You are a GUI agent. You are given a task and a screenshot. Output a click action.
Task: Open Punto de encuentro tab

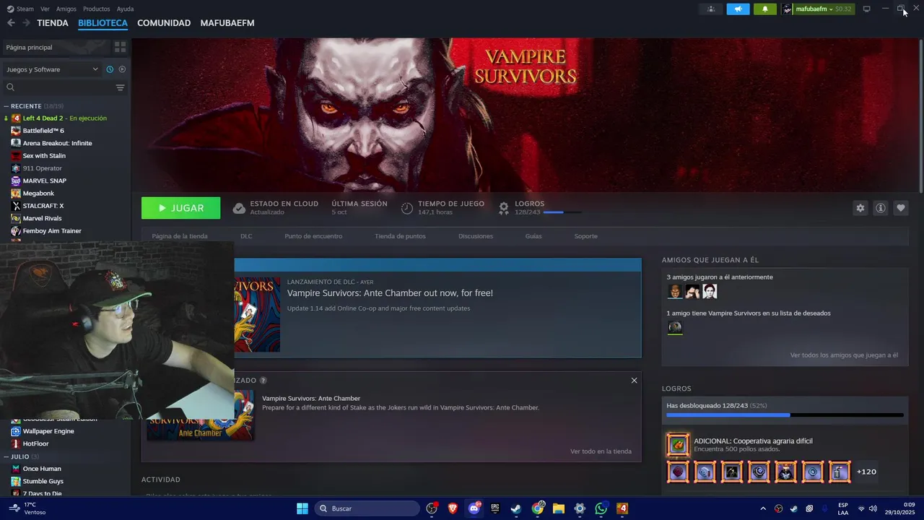click(313, 236)
